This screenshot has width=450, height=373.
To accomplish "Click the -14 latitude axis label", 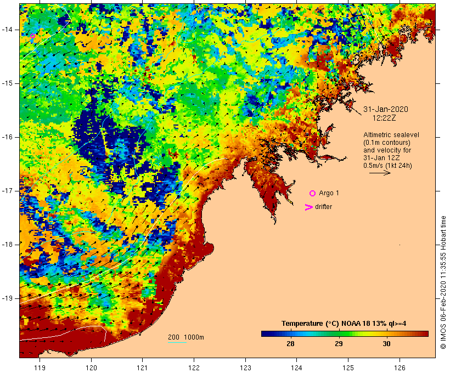I will 7,30.
